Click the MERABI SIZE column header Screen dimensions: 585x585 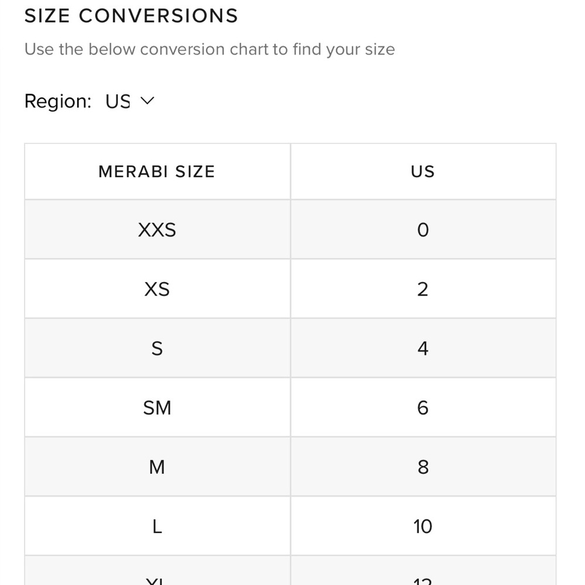(x=157, y=171)
